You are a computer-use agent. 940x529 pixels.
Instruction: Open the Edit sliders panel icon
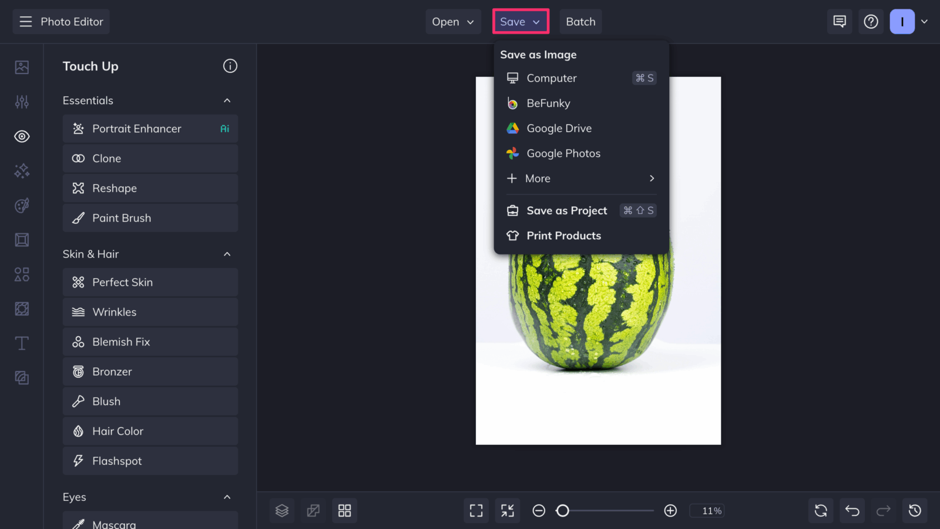point(22,102)
